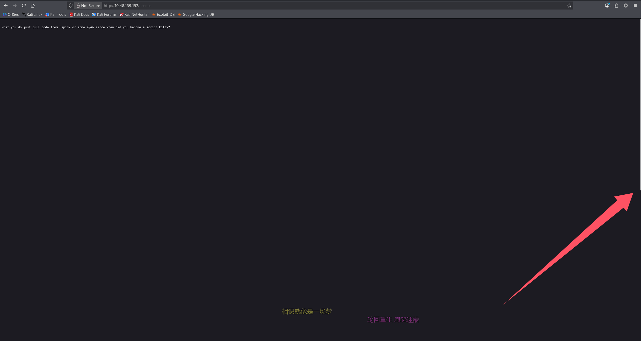Image resolution: width=641 pixels, height=341 pixels.
Task: Open the Google Hacking DB bookmark
Action: click(x=196, y=15)
